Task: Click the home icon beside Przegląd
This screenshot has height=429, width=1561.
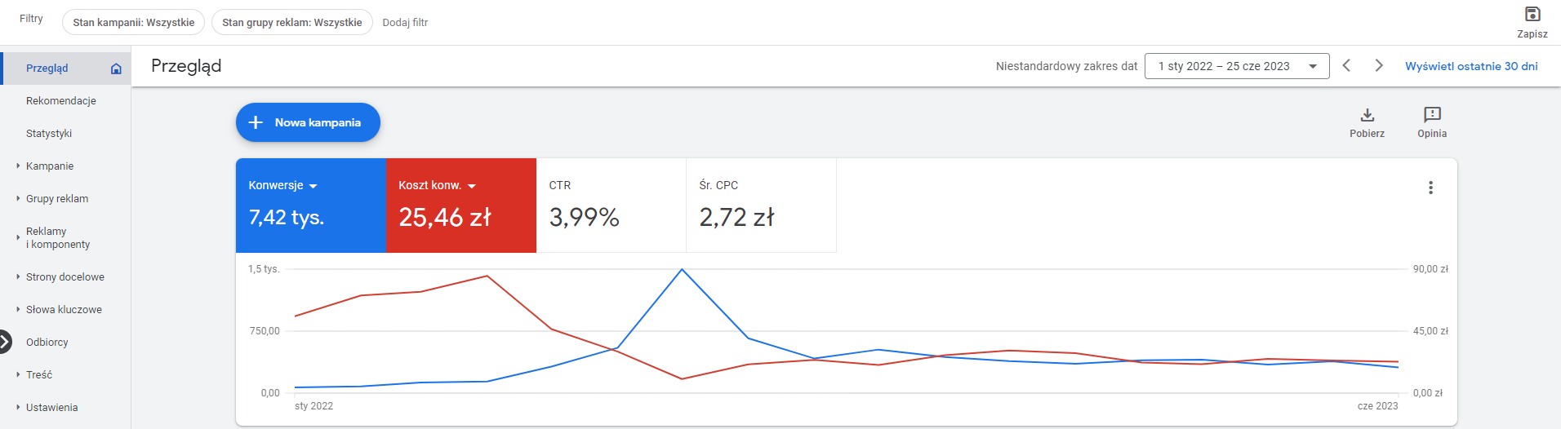Action: [x=116, y=69]
